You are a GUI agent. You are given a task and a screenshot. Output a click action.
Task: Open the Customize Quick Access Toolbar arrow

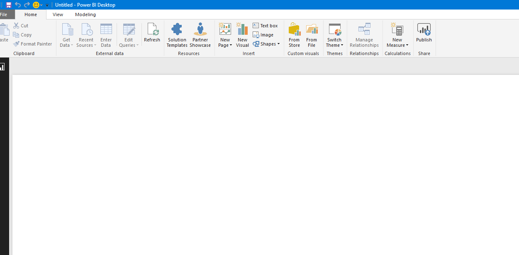(47, 5)
